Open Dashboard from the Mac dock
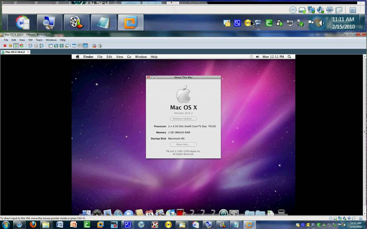This screenshot has width=367, height=229. (97, 212)
